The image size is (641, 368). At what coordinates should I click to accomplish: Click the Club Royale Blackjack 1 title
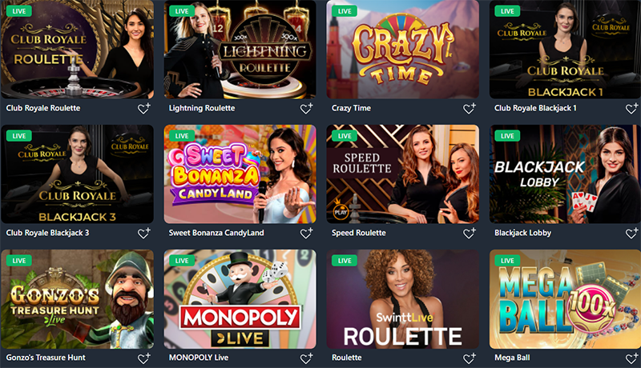click(535, 108)
